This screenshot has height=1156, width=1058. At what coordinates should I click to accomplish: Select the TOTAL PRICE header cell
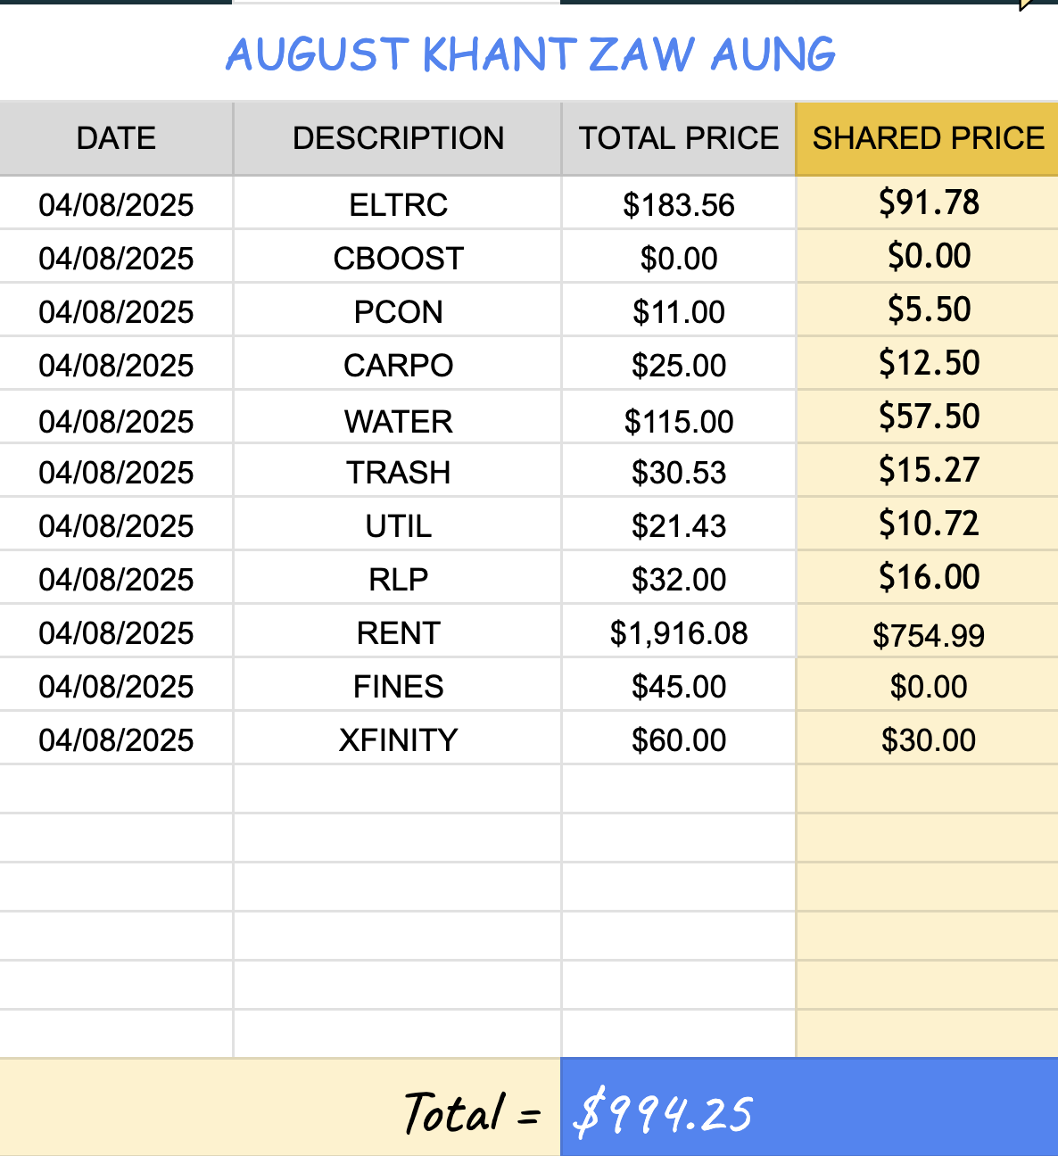point(679,138)
